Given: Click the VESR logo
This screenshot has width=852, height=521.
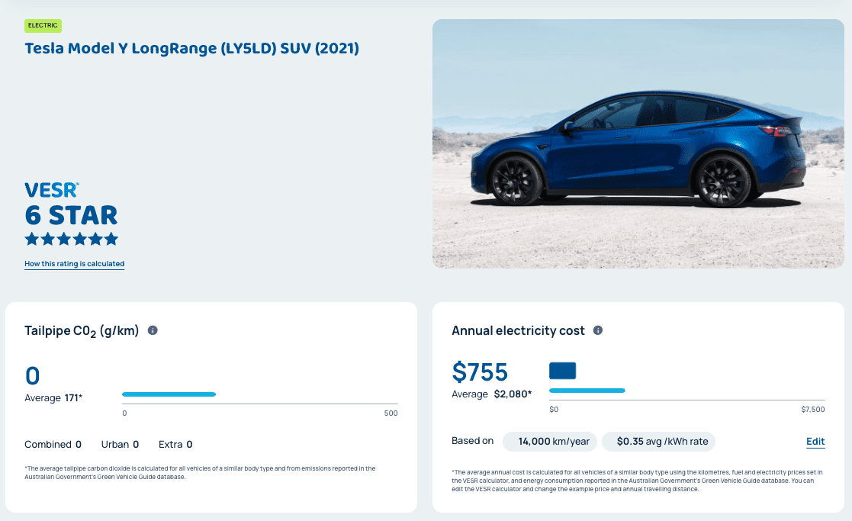Looking at the screenshot, I should [52, 190].
